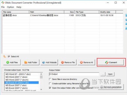
Task: Enable Create subfolder using filename option
Action: point(50,83)
